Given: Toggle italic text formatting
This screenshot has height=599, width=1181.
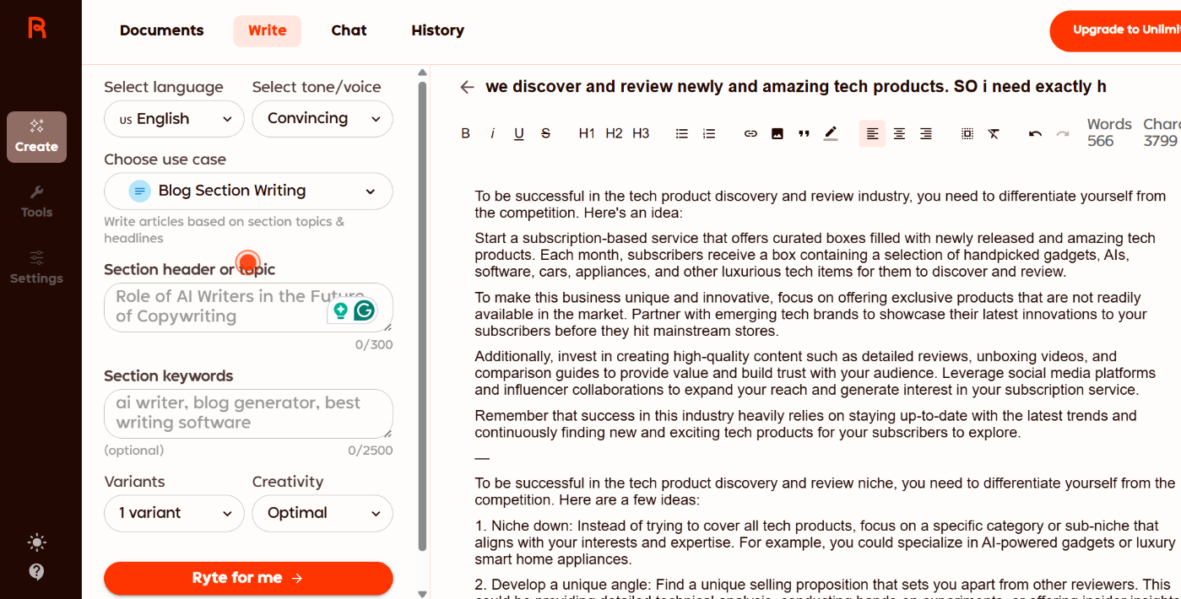Looking at the screenshot, I should point(492,133).
